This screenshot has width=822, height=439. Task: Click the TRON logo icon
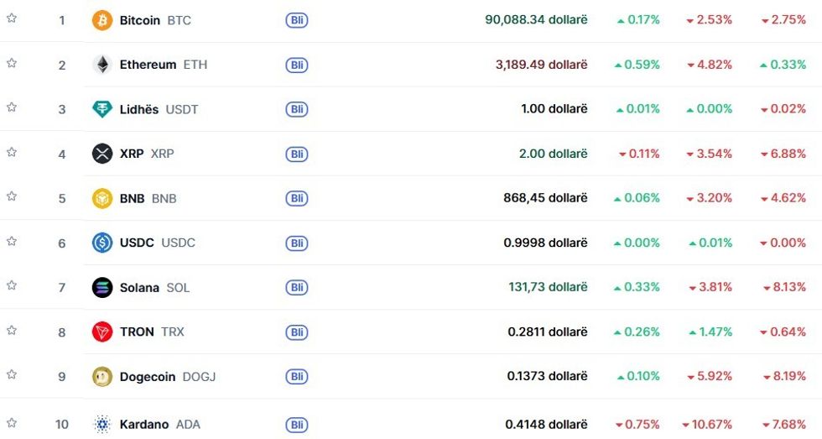[102, 332]
